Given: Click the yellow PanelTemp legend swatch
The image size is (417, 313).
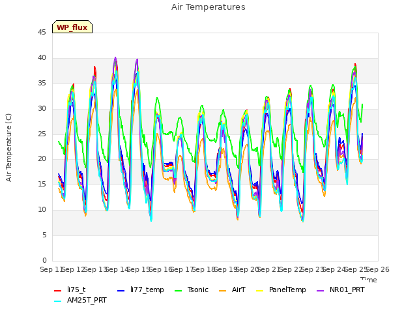Looking at the screenshot, I should [259, 291].
